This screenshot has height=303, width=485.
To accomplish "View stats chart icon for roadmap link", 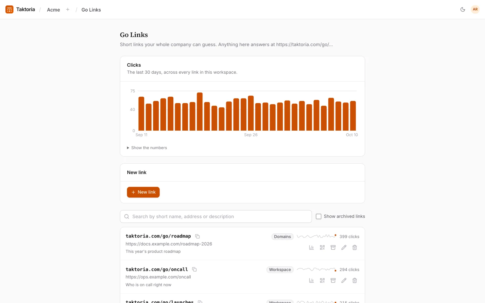I will click(311, 248).
